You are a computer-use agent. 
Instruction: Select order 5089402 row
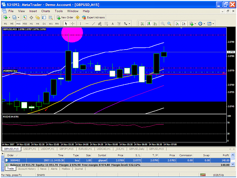[118, 160]
